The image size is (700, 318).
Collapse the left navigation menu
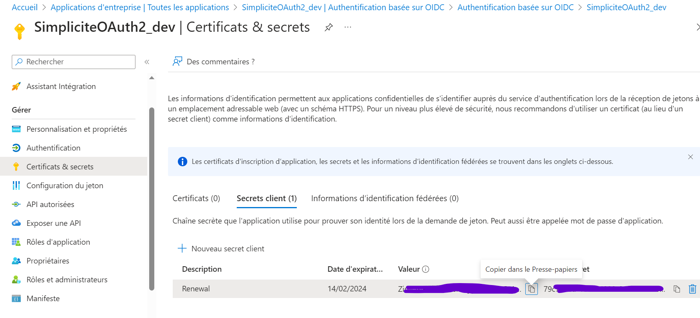click(x=147, y=62)
